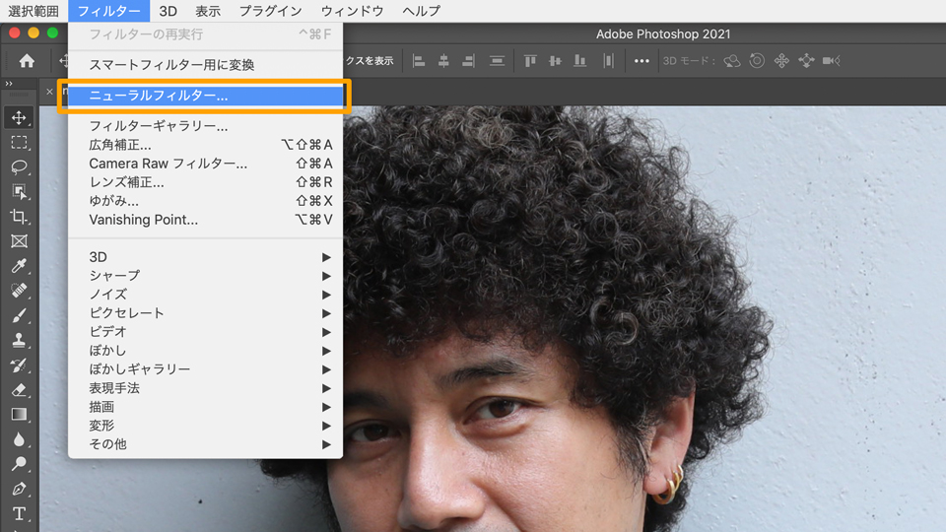
Task: Open the ヘルプ menu
Action: (421, 11)
